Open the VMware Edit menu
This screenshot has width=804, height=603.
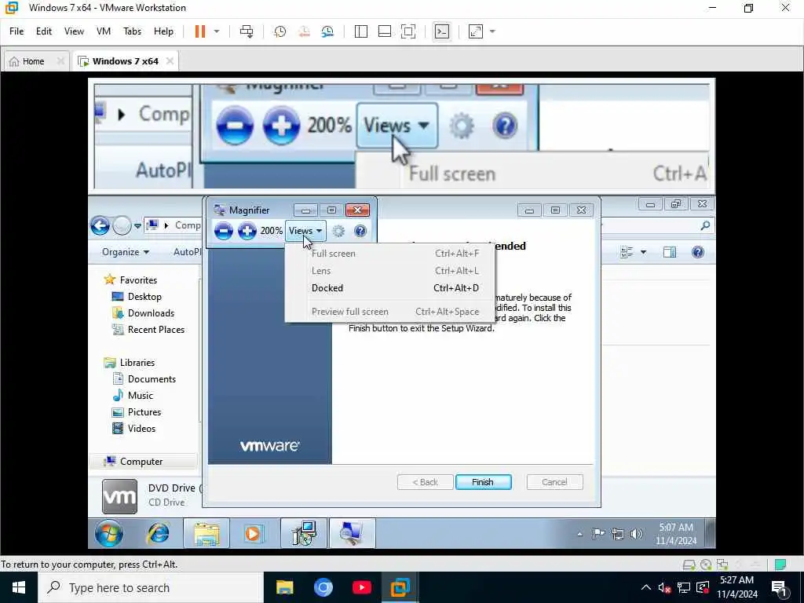click(44, 31)
